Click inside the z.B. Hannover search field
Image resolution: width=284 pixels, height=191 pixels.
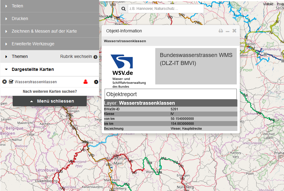[x=166, y=8]
